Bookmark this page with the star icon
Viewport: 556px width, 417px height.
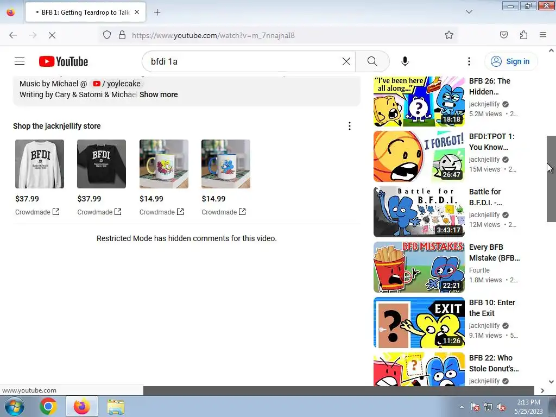pos(449,35)
